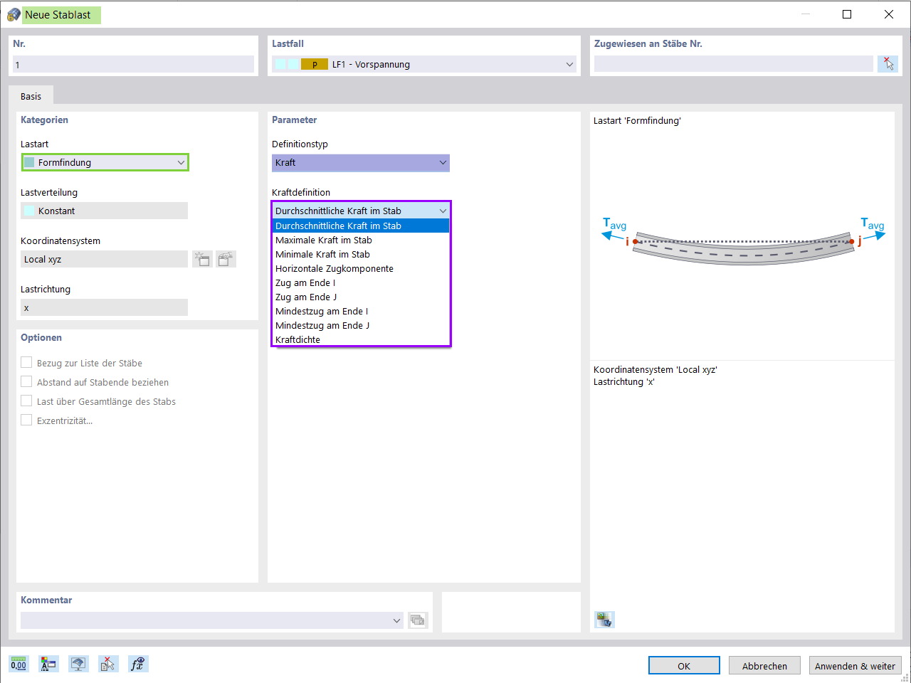Click the OK button

(x=684, y=665)
